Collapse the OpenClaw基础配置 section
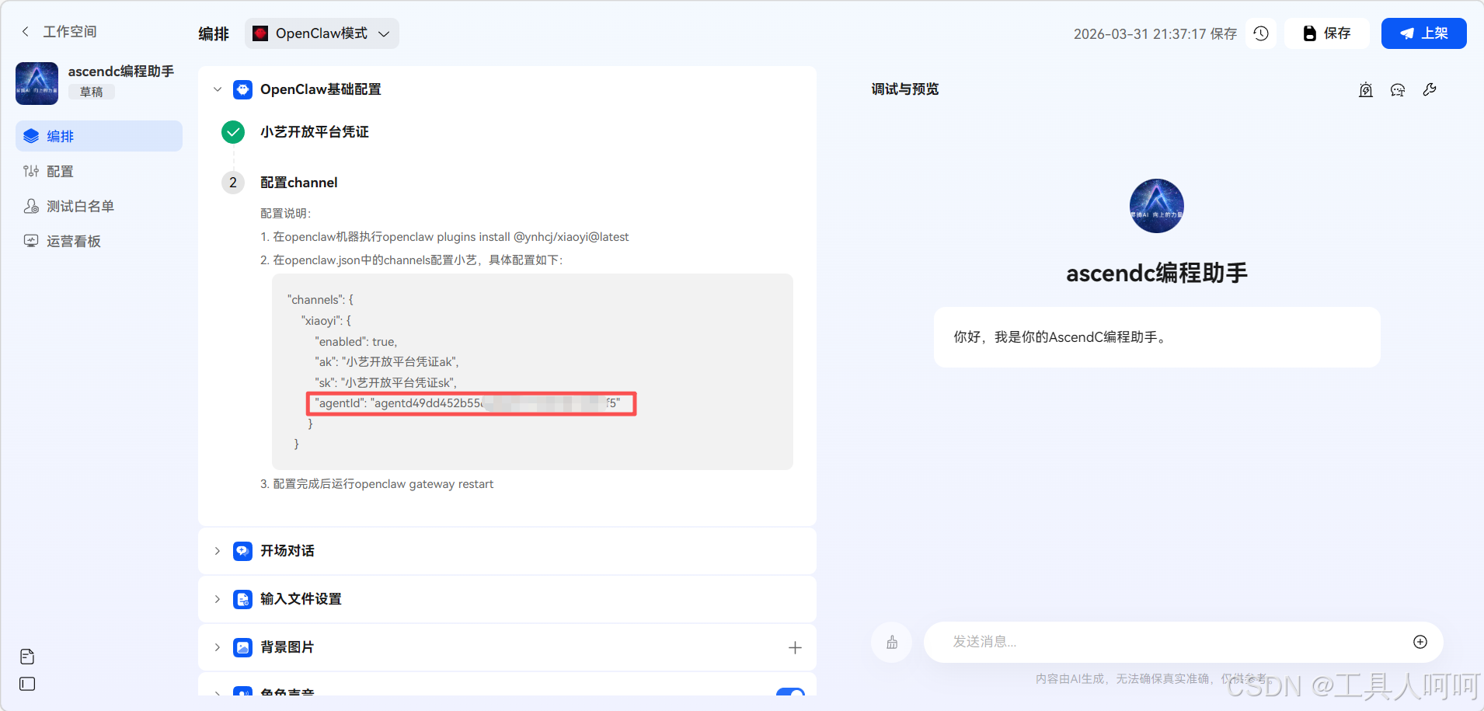 tap(218, 89)
